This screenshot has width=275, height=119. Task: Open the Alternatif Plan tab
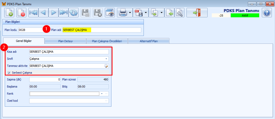(x=149, y=41)
